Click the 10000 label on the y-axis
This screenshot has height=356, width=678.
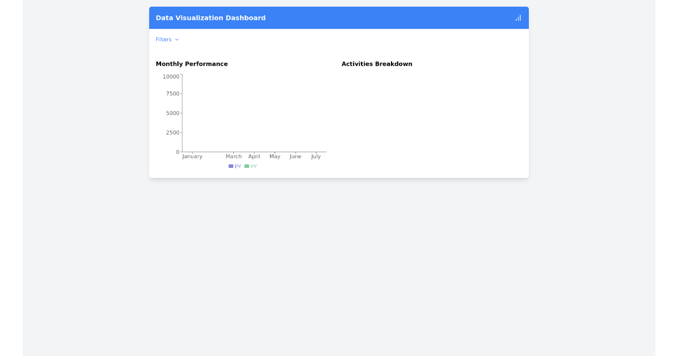coord(171,76)
